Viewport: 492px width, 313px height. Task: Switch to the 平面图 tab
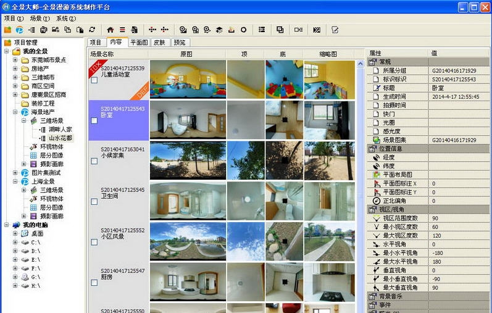tap(139, 43)
